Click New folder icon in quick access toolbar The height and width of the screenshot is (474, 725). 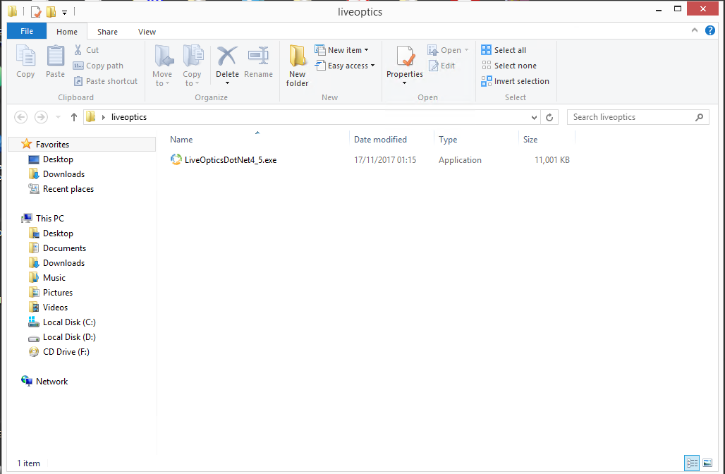tap(51, 11)
